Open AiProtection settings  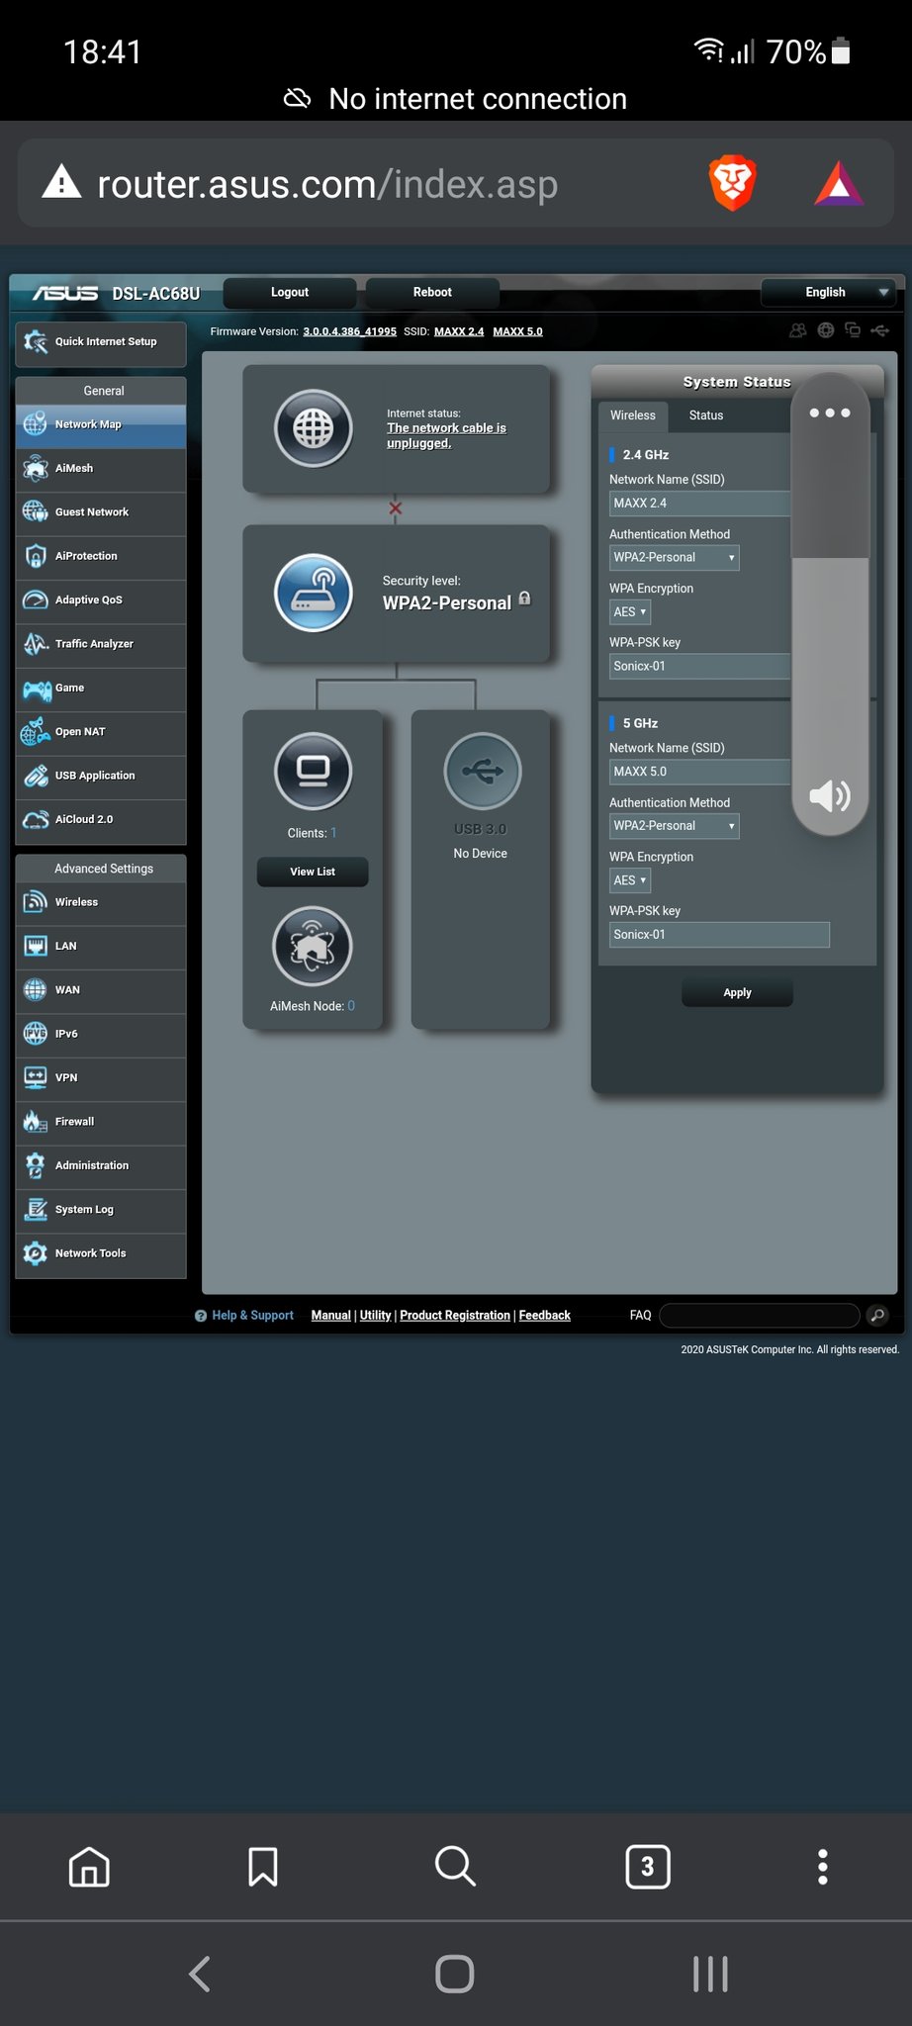(x=101, y=557)
